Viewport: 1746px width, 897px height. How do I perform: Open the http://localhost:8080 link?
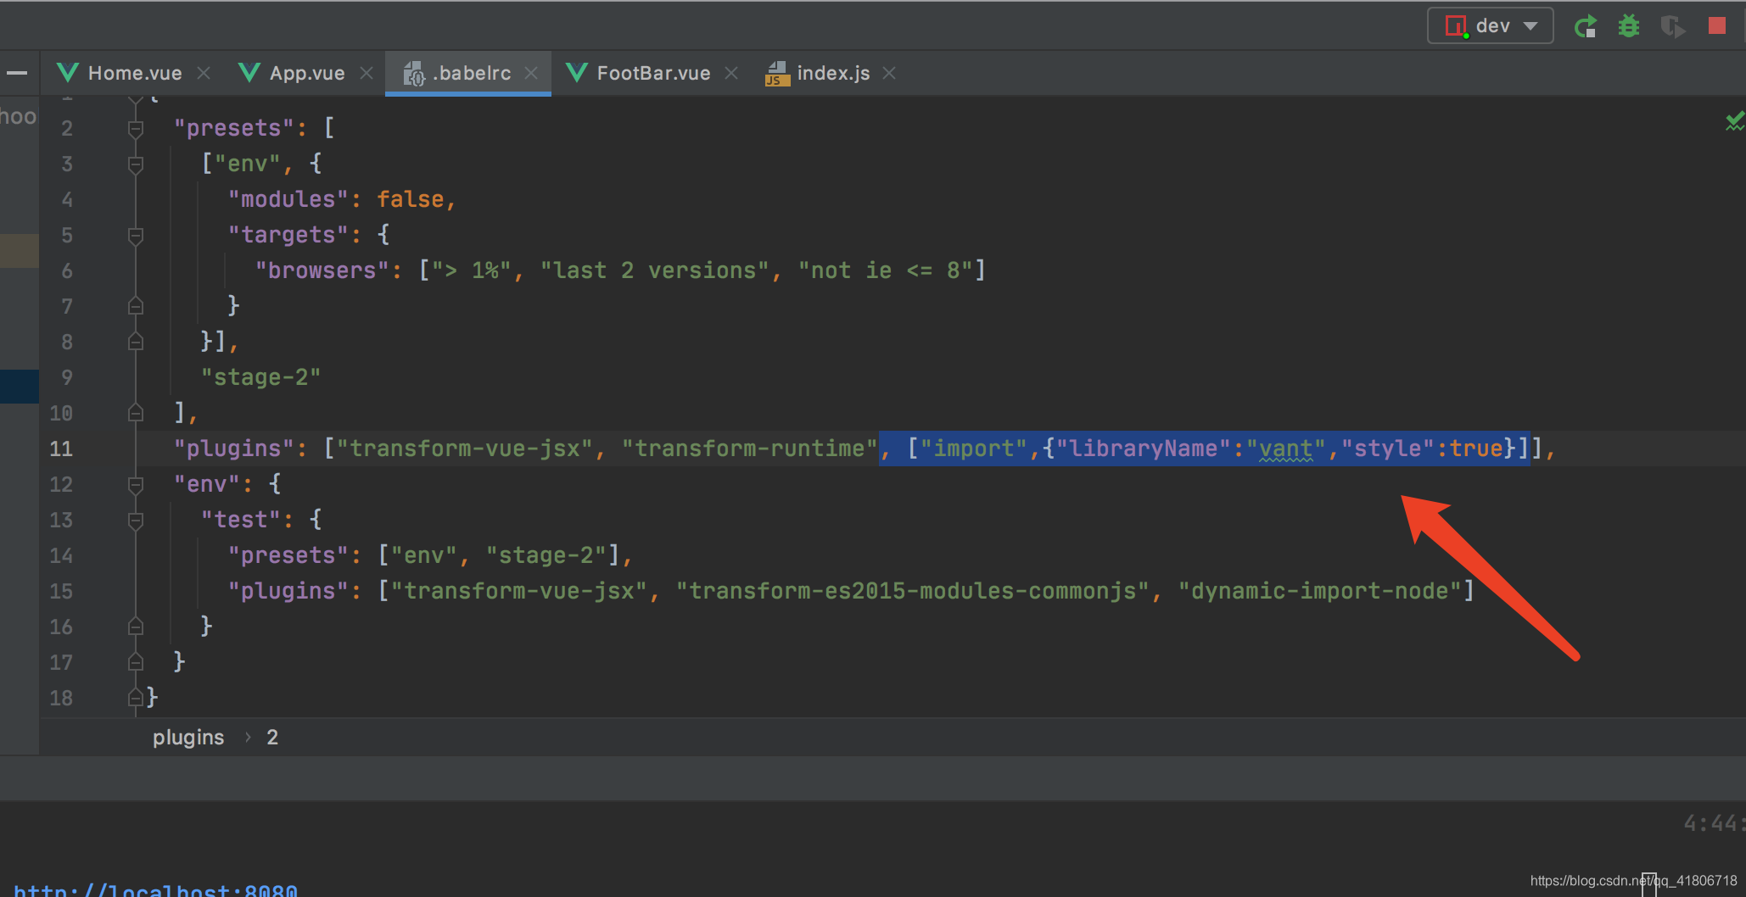coord(155,889)
